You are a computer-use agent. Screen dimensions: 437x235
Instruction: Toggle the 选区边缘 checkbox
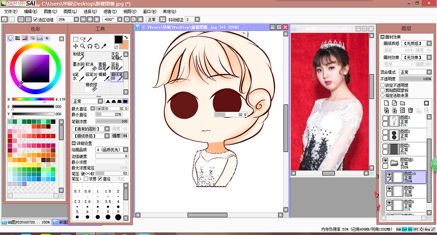click(35, 20)
